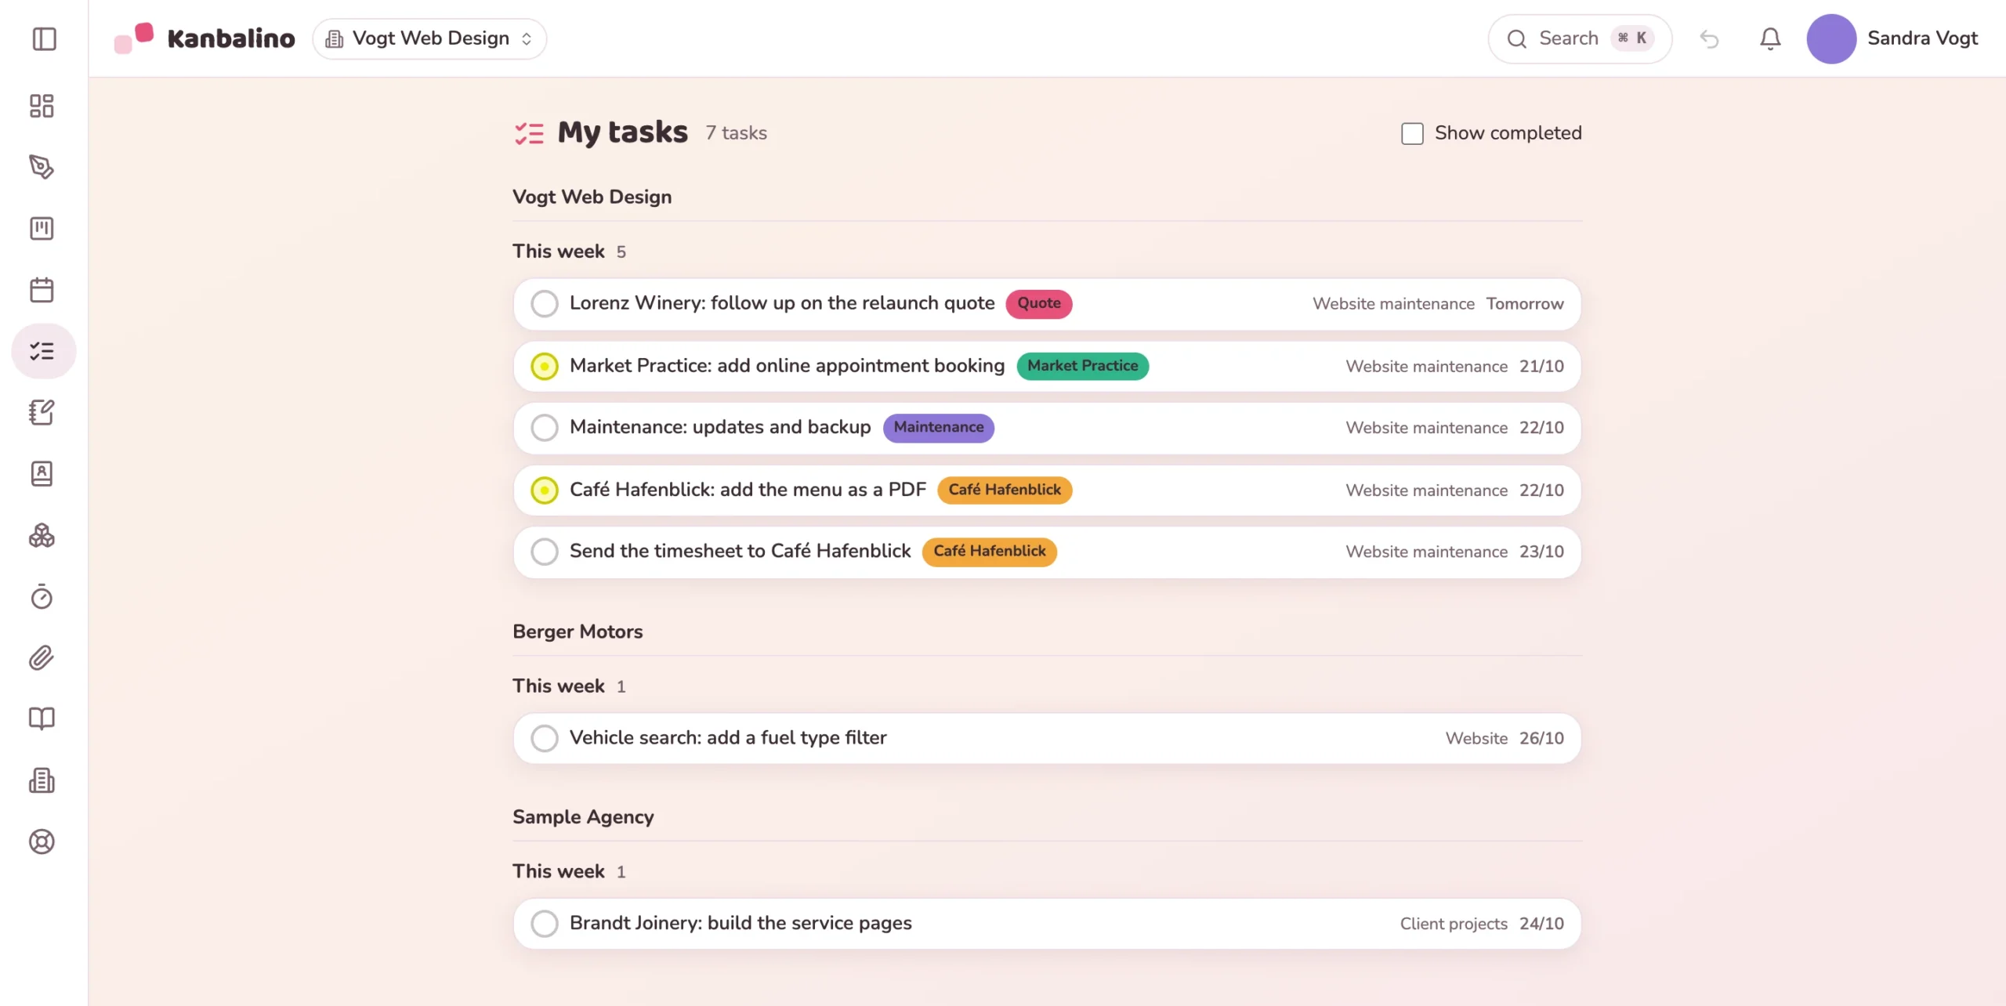Mark Vehicle search fuel filter task done

click(544, 738)
